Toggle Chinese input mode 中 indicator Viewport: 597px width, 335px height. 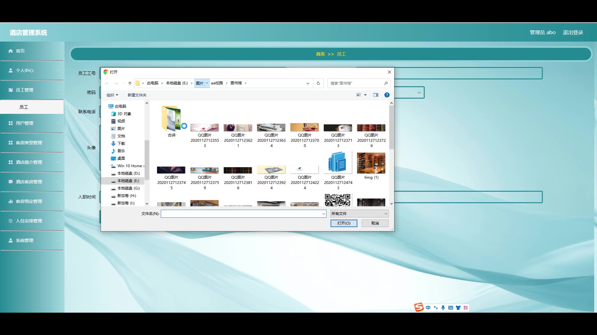[428, 308]
